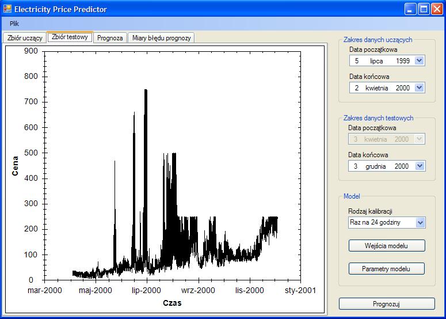
Task: Select day 5 in training start date
Action: click(x=357, y=61)
